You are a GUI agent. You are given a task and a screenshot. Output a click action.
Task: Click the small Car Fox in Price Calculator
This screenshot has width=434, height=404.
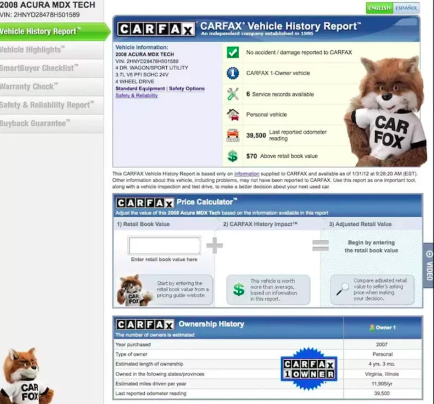pos(134,290)
